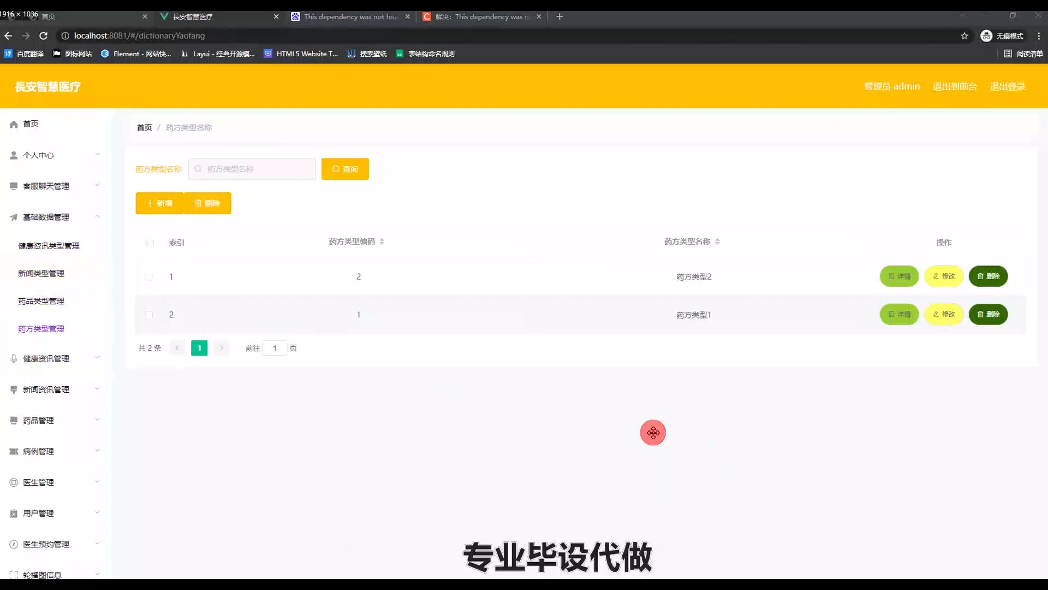Image resolution: width=1048 pixels, height=590 pixels.
Task: Click the browser reload icon
Action: [x=44, y=36]
